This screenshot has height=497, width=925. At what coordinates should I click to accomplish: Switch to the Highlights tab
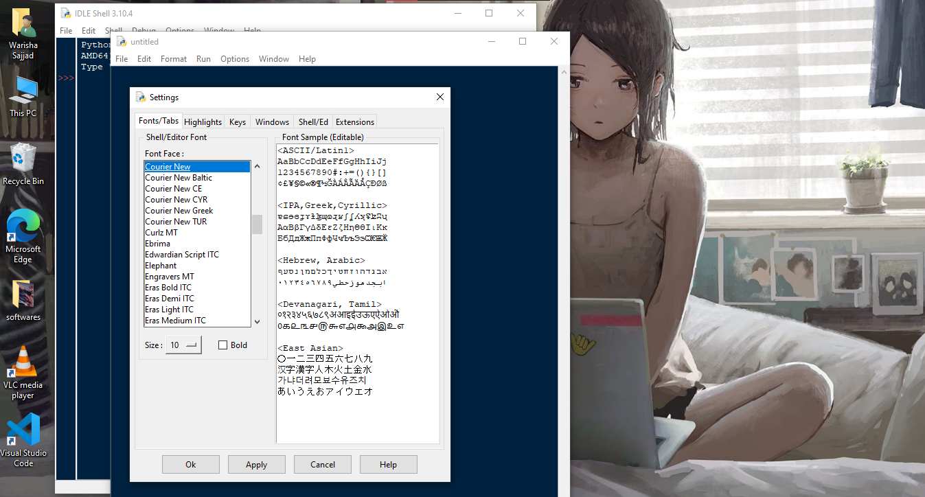(203, 122)
